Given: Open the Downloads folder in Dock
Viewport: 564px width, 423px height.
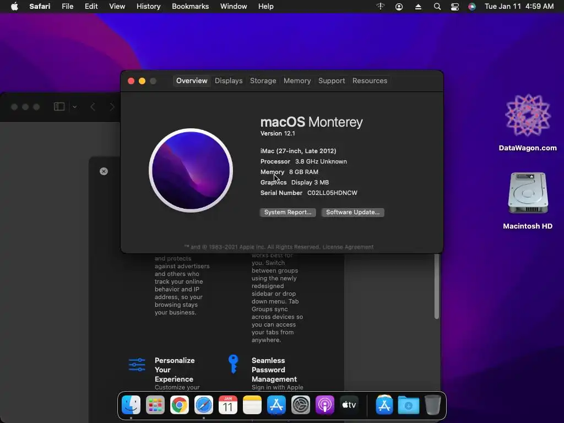Looking at the screenshot, I should click(x=408, y=405).
